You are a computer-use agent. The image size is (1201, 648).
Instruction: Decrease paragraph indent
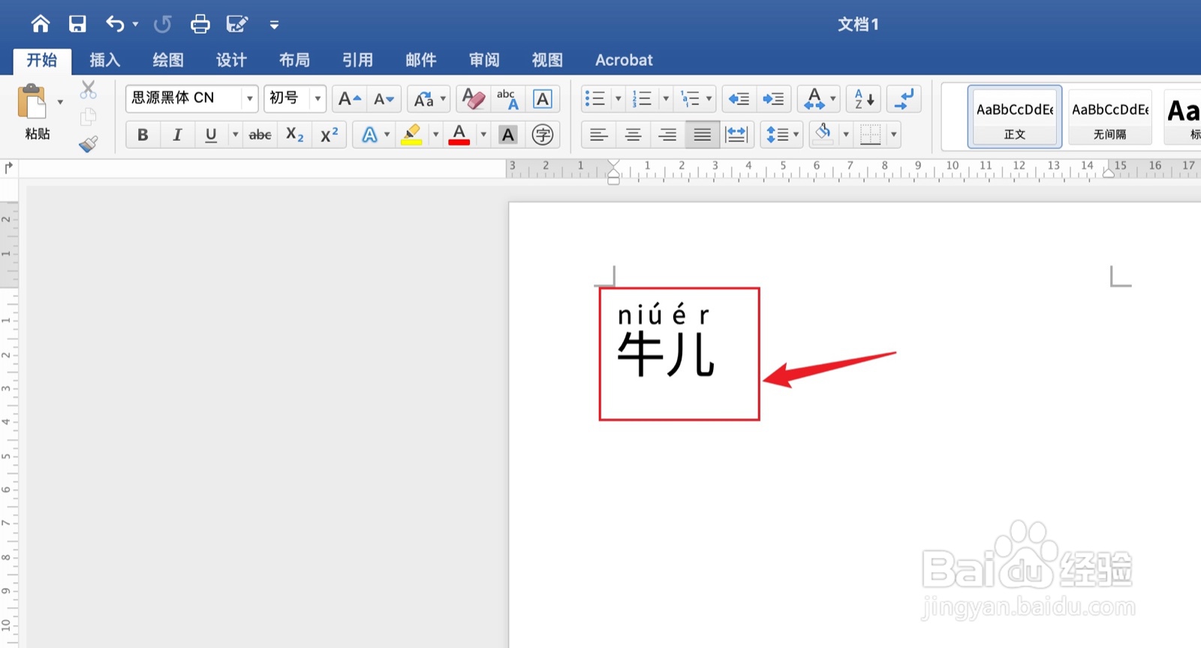(x=739, y=98)
